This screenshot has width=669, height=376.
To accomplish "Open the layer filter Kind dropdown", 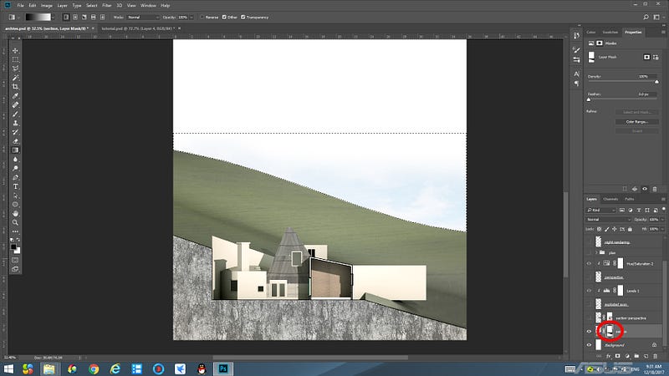I will 600,211.
